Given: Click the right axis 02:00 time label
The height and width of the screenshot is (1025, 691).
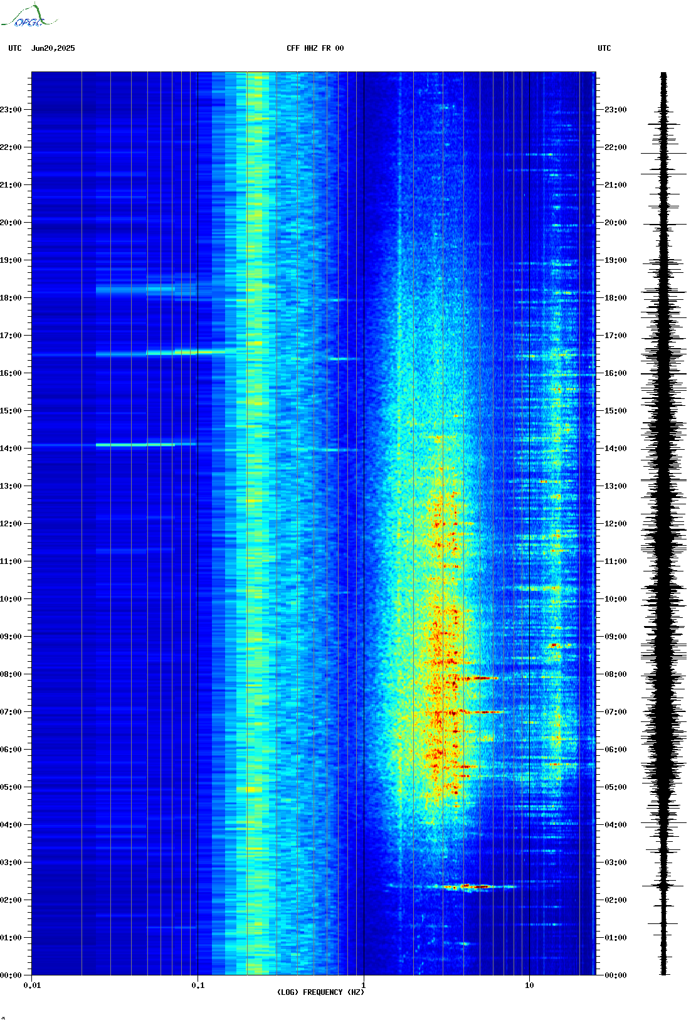Looking at the screenshot, I should 615,900.
